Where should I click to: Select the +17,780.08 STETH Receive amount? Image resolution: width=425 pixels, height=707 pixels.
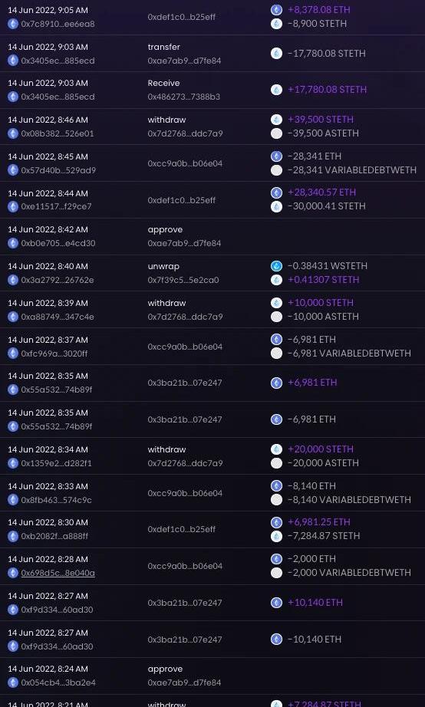(327, 89)
